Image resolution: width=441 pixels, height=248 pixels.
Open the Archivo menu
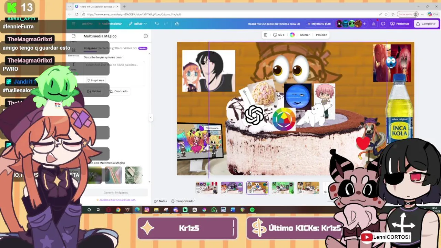click(x=87, y=24)
